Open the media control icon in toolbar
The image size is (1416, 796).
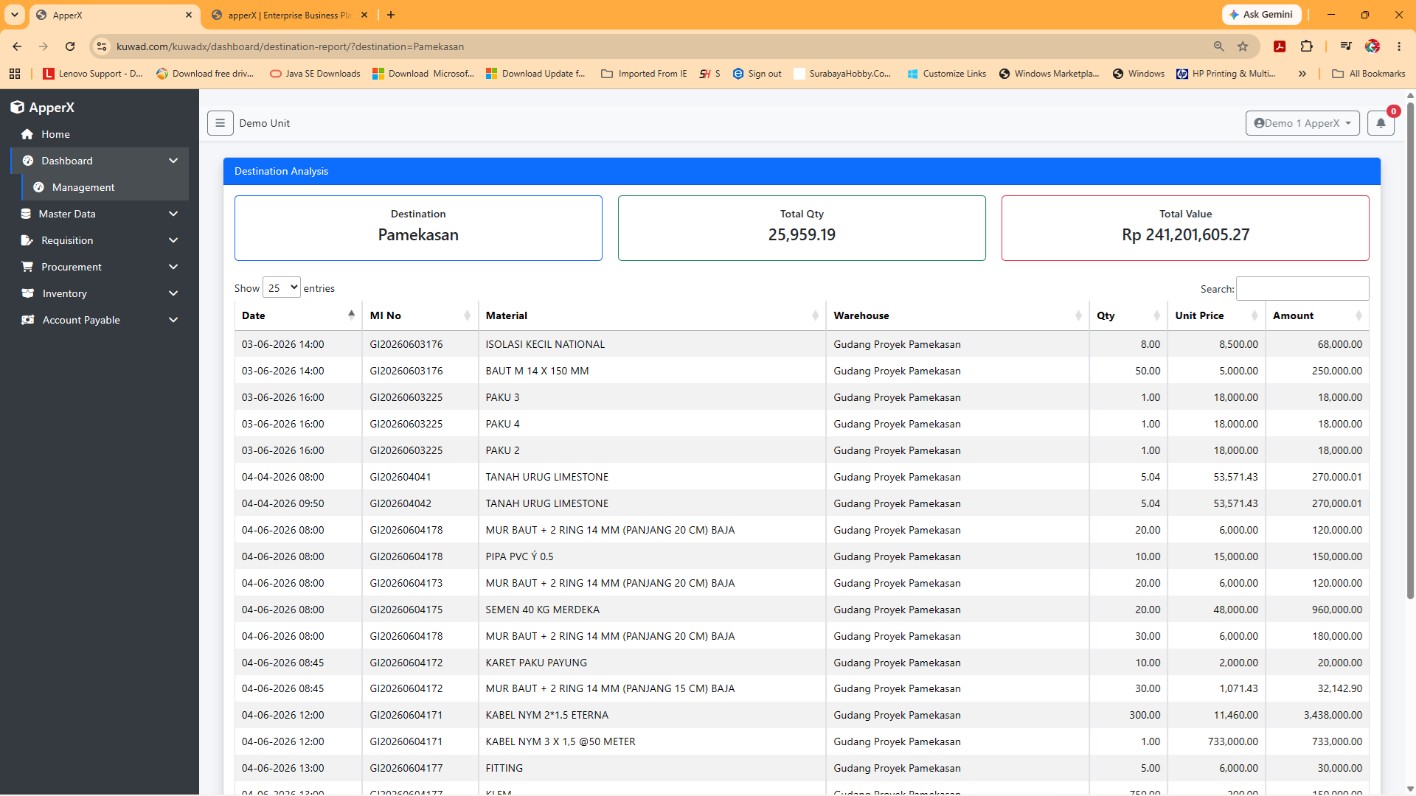pos(1346,46)
